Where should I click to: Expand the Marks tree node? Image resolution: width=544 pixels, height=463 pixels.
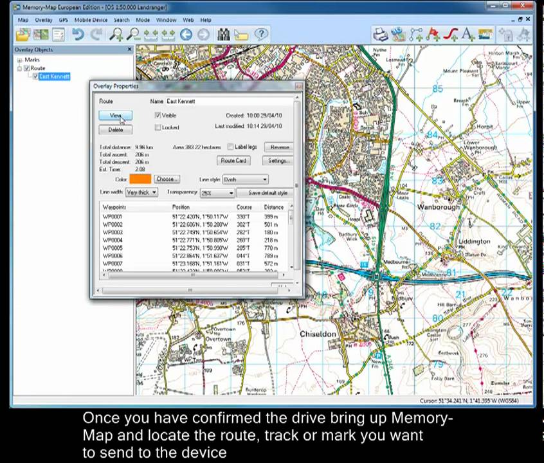[x=20, y=60]
